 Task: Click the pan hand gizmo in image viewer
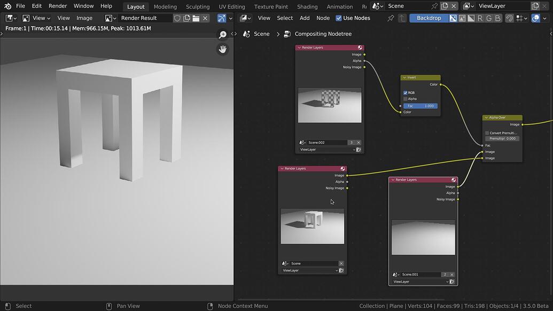click(x=223, y=49)
